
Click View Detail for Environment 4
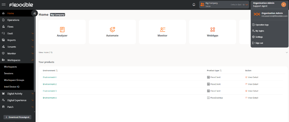[252, 98]
